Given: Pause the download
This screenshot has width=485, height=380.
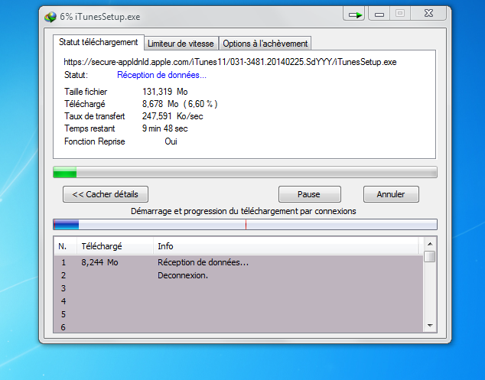Looking at the screenshot, I should click(x=309, y=194).
